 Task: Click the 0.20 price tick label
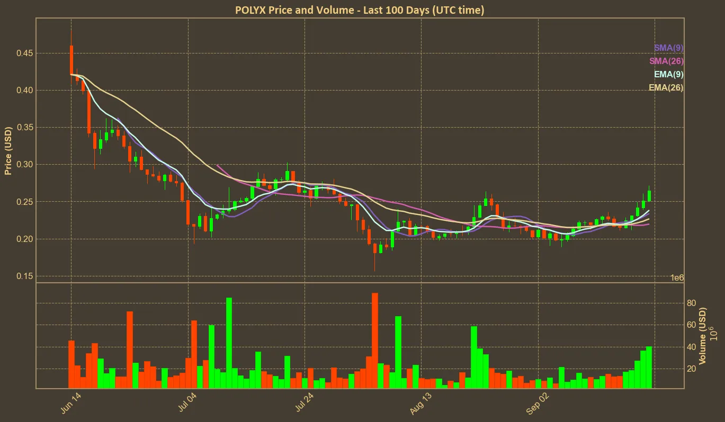(24, 239)
